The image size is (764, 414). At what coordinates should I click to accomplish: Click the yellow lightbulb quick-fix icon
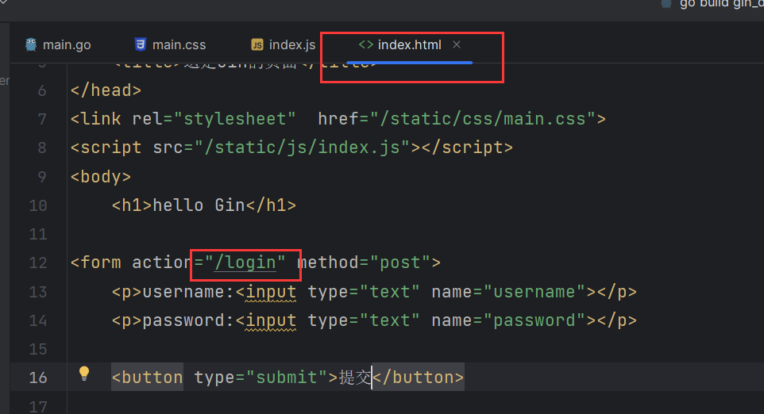84,374
